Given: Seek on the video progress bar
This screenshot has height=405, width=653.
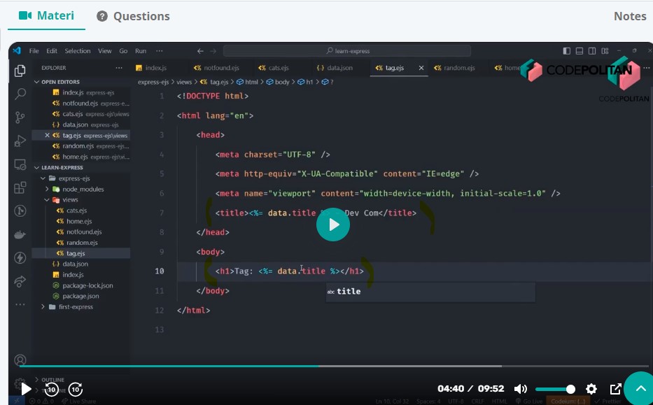Looking at the screenshot, I should click(333, 367).
